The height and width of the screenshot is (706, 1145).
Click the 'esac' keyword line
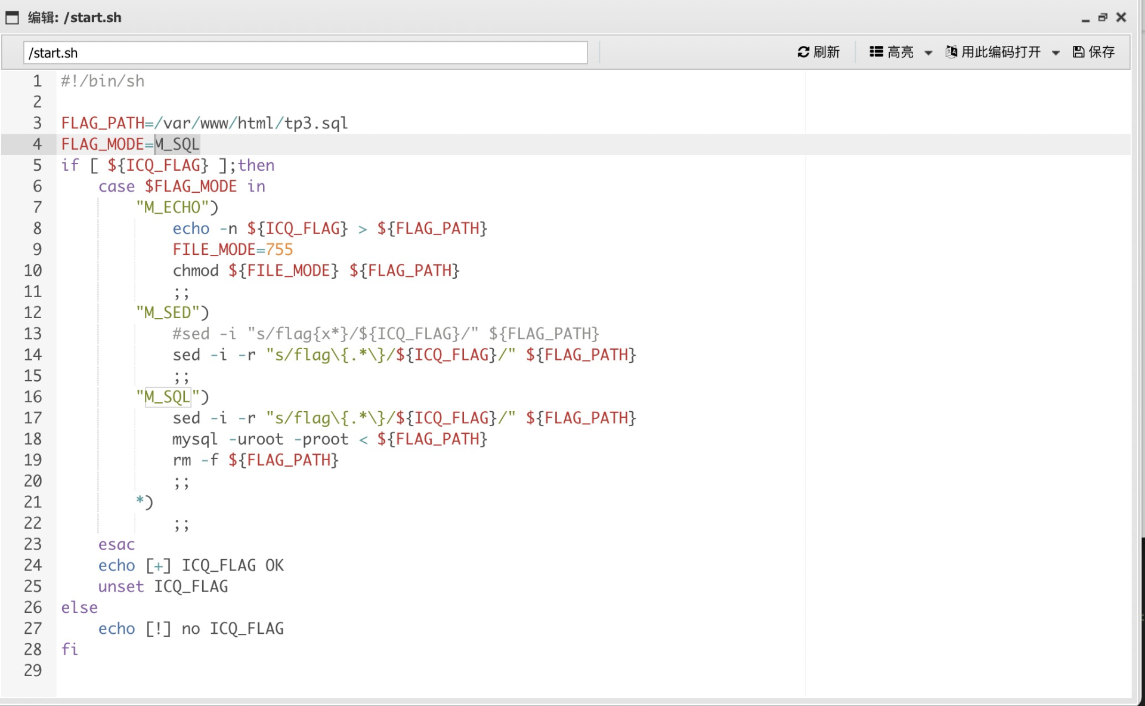pyautogui.click(x=117, y=544)
